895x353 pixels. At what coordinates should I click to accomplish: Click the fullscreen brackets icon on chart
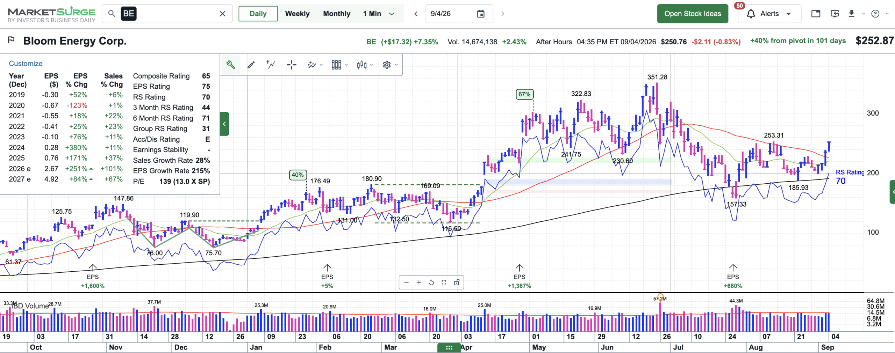tap(444, 282)
